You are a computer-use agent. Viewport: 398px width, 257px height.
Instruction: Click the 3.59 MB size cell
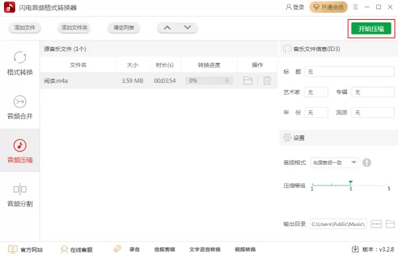133,81
